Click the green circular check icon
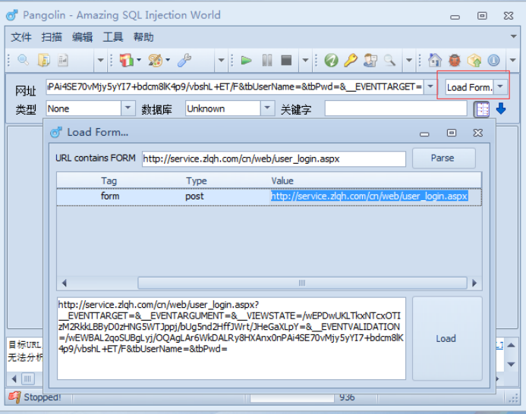The height and width of the screenshot is (414, 526). (x=331, y=61)
